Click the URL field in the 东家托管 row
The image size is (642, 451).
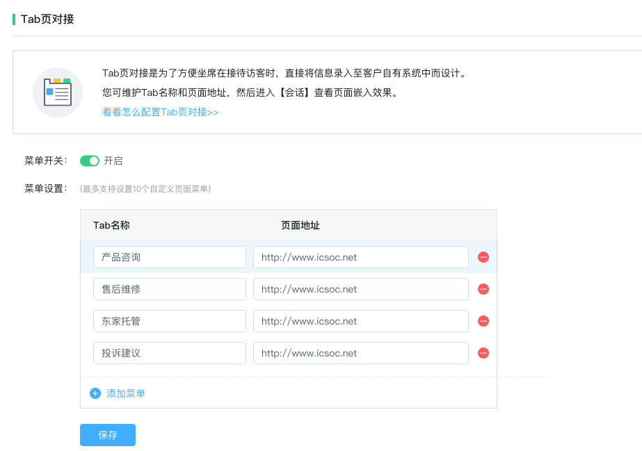[361, 321]
